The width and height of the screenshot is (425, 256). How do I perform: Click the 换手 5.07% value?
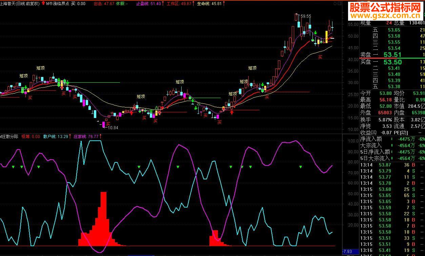point(385,120)
